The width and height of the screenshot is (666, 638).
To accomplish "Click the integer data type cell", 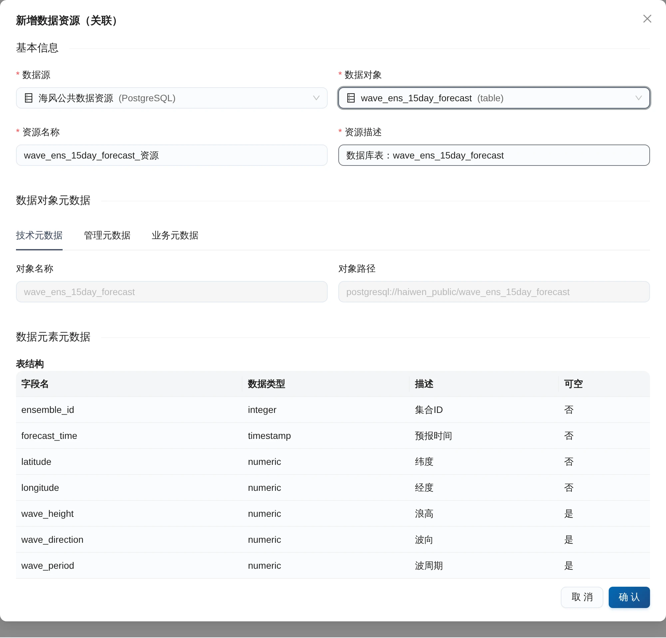I will (x=326, y=410).
